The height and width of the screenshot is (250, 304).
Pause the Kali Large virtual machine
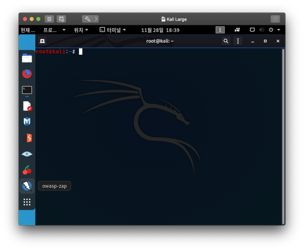tap(49, 19)
